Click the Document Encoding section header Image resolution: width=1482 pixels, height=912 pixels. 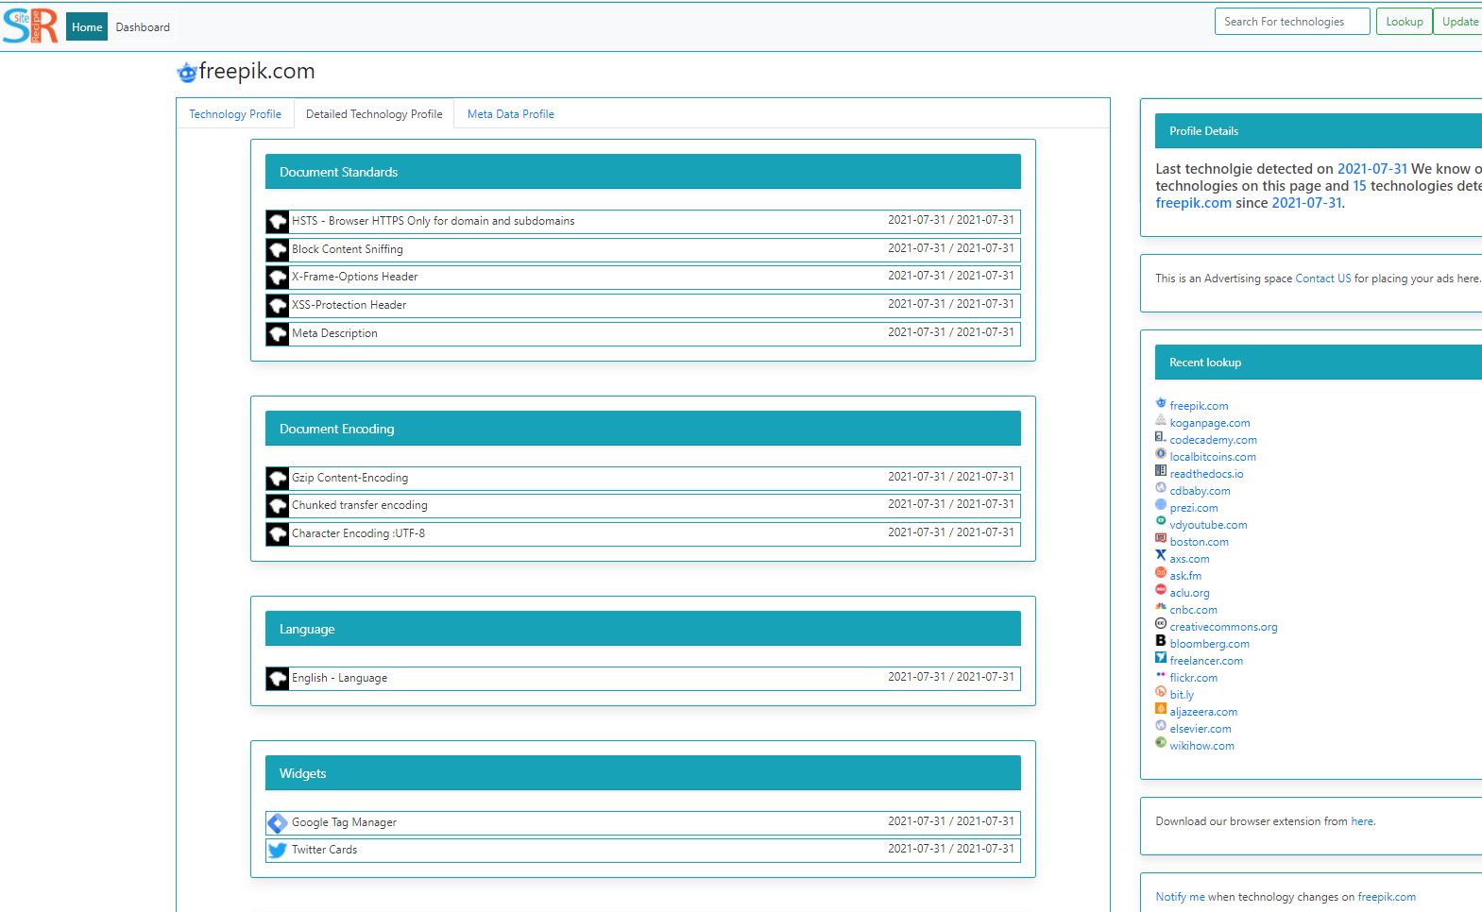(x=642, y=429)
